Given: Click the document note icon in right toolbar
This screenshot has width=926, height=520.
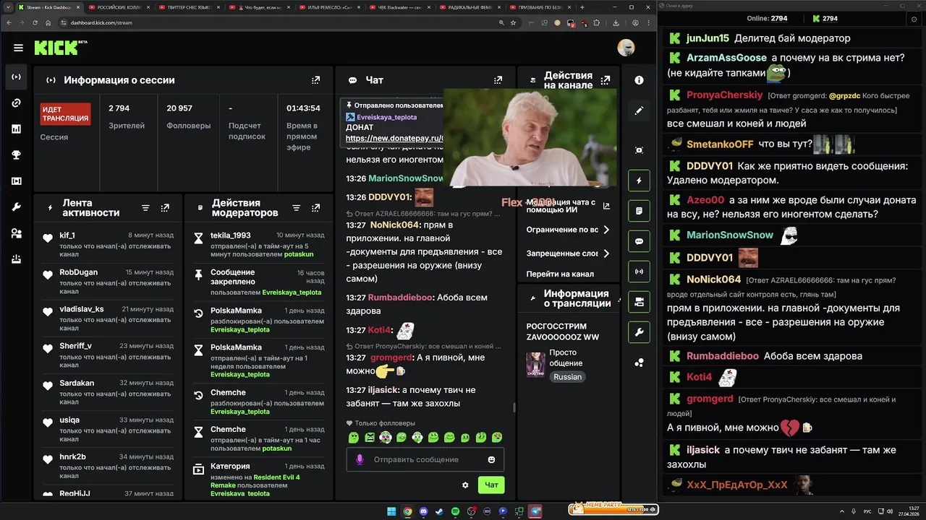Looking at the screenshot, I should (639, 211).
